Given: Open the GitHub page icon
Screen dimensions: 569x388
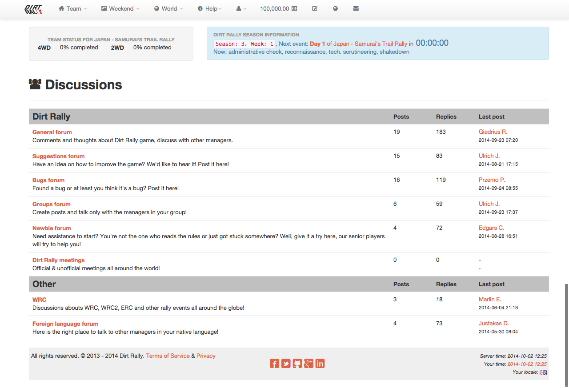Looking at the screenshot, I should coord(297,364).
